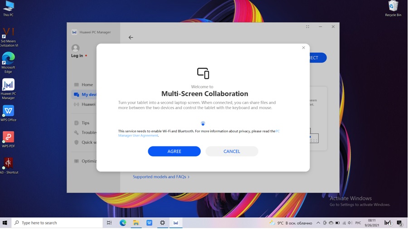Open the Home section in sidebar
Image resolution: width=409 pixels, height=229 pixels.
click(x=87, y=85)
